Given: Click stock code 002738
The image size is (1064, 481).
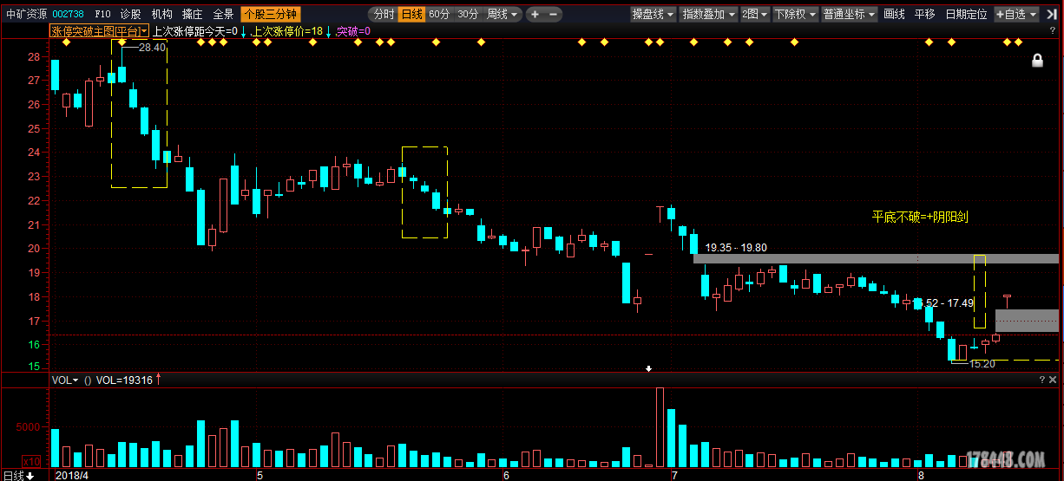Looking at the screenshot, I should pyautogui.click(x=69, y=15).
